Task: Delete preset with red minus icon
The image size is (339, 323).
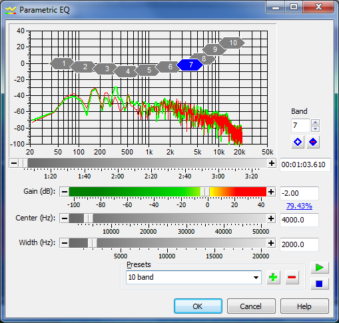Action: pos(292,277)
